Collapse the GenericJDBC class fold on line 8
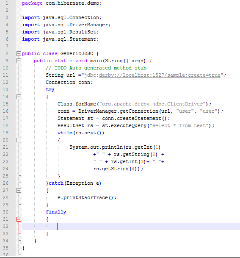Screen dimensions: 240x258 [19, 53]
